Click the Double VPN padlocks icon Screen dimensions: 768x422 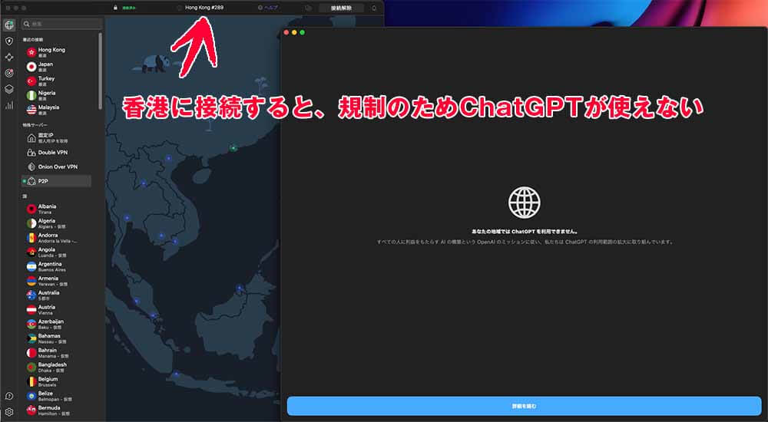[x=31, y=153]
